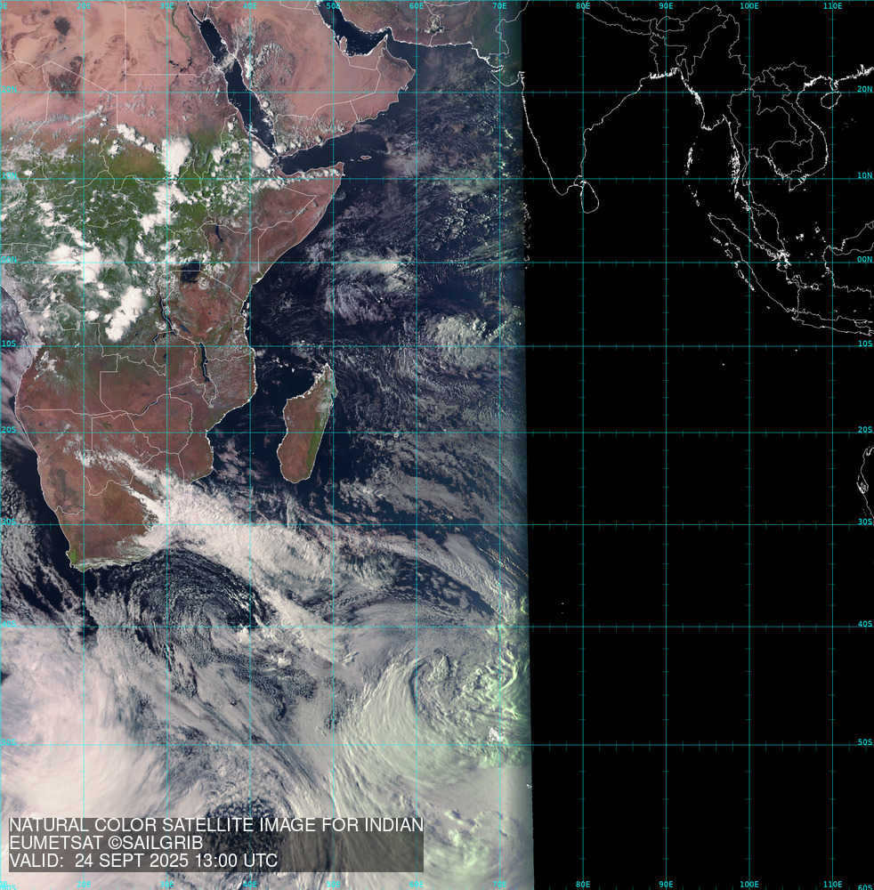The image size is (874, 890).
Task: Click the 'VALID: 24 SEPT 2025' timestamp
Action: tap(143, 862)
